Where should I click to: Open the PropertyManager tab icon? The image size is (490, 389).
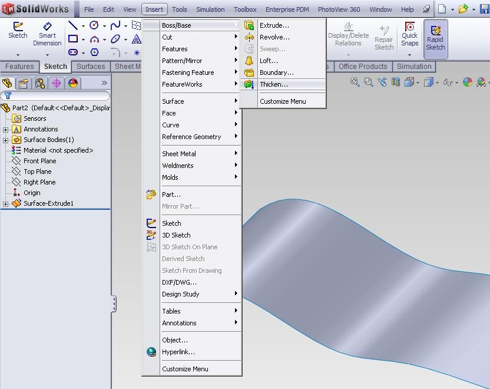click(24, 83)
